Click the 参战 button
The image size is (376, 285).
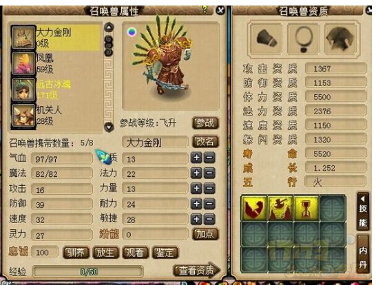click(205, 123)
